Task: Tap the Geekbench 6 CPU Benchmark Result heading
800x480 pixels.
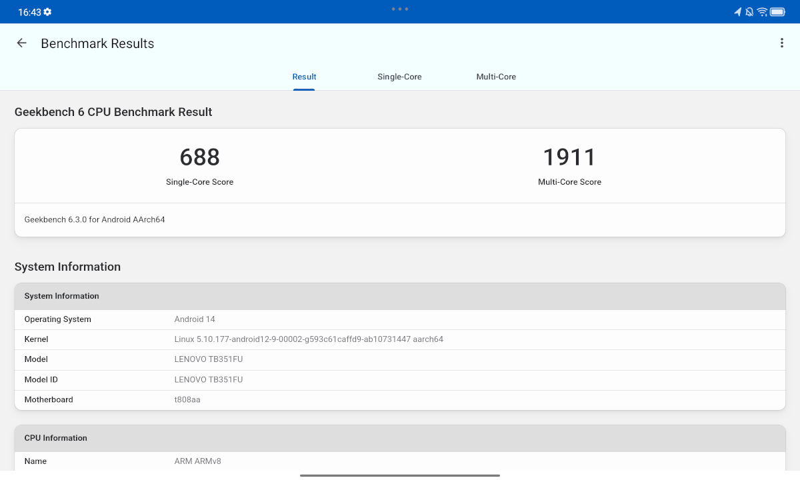Action: tap(113, 112)
